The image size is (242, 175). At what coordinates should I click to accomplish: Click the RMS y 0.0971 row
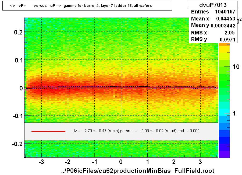click(213, 39)
